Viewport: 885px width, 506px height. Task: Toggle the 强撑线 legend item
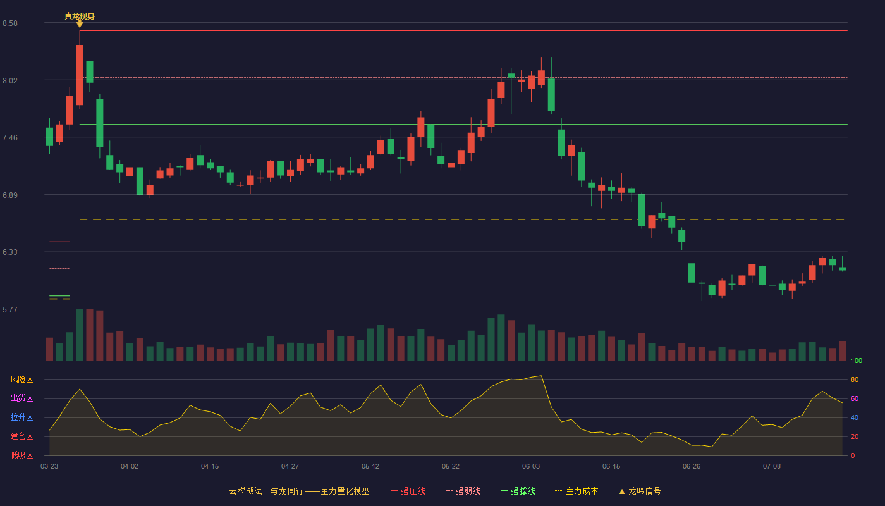click(x=518, y=491)
